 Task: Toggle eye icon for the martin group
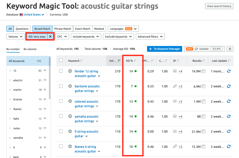point(45,90)
